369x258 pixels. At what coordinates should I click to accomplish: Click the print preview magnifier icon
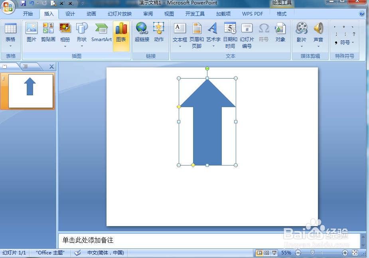point(54,3)
